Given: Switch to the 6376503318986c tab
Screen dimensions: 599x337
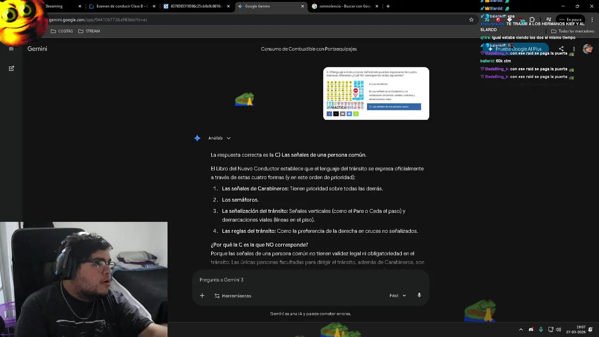Looking at the screenshot, I should 197,7.
